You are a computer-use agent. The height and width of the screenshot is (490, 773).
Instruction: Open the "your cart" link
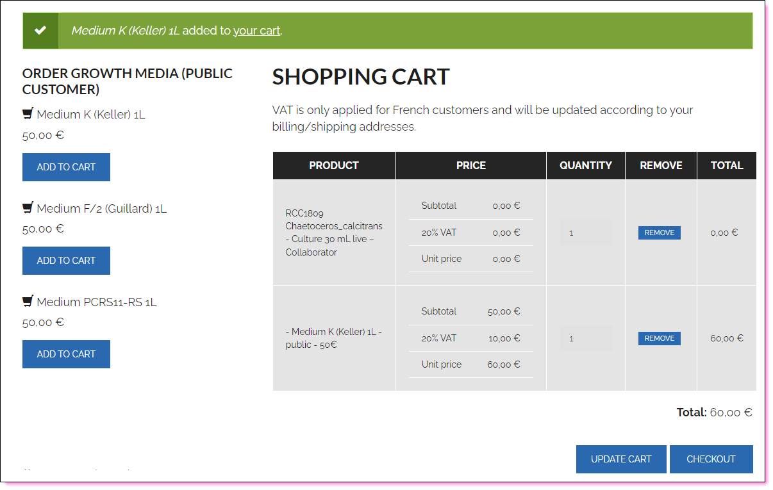click(x=256, y=30)
